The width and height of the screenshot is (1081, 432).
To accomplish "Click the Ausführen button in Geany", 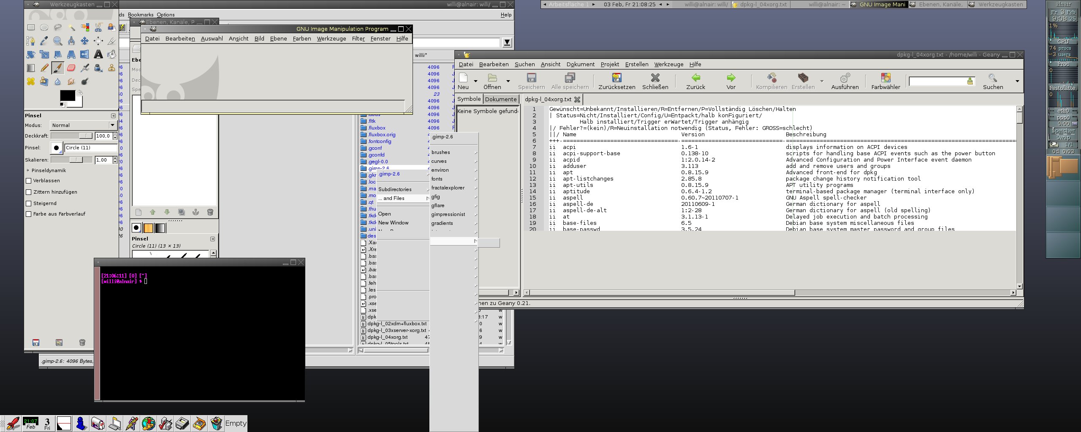I will [845, 81].
